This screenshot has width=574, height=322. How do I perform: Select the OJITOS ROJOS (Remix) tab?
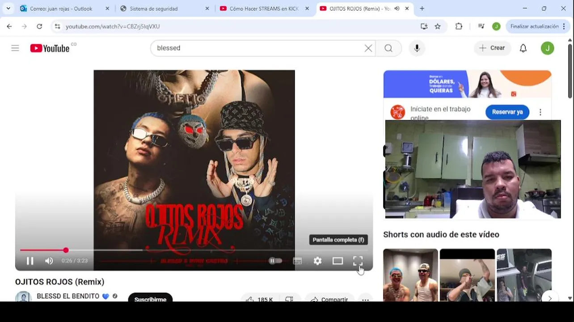[x=360, y=8]
